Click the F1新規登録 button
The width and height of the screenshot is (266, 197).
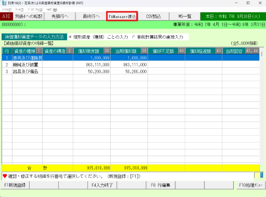pyautogui.click(x=15, y=185)
